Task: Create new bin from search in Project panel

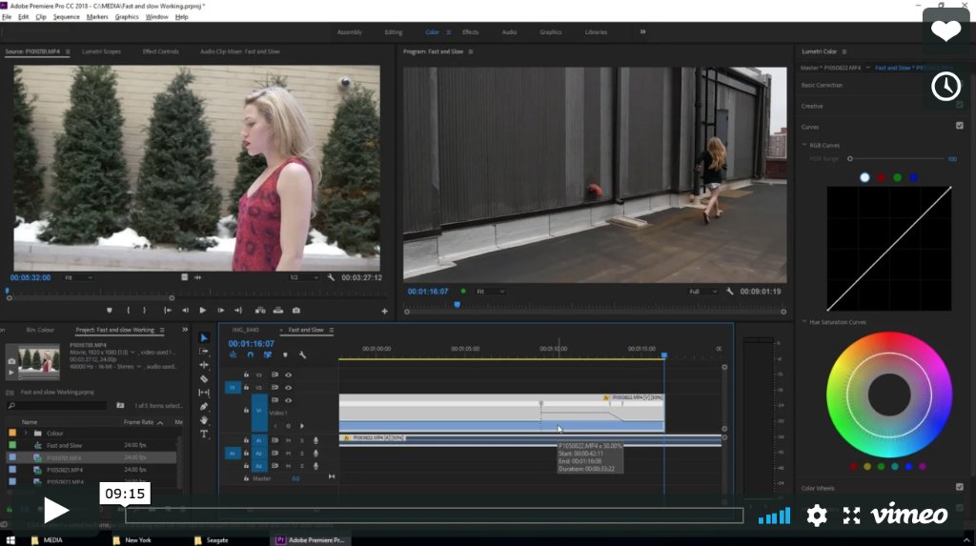Action: click(x=120, y=405)
